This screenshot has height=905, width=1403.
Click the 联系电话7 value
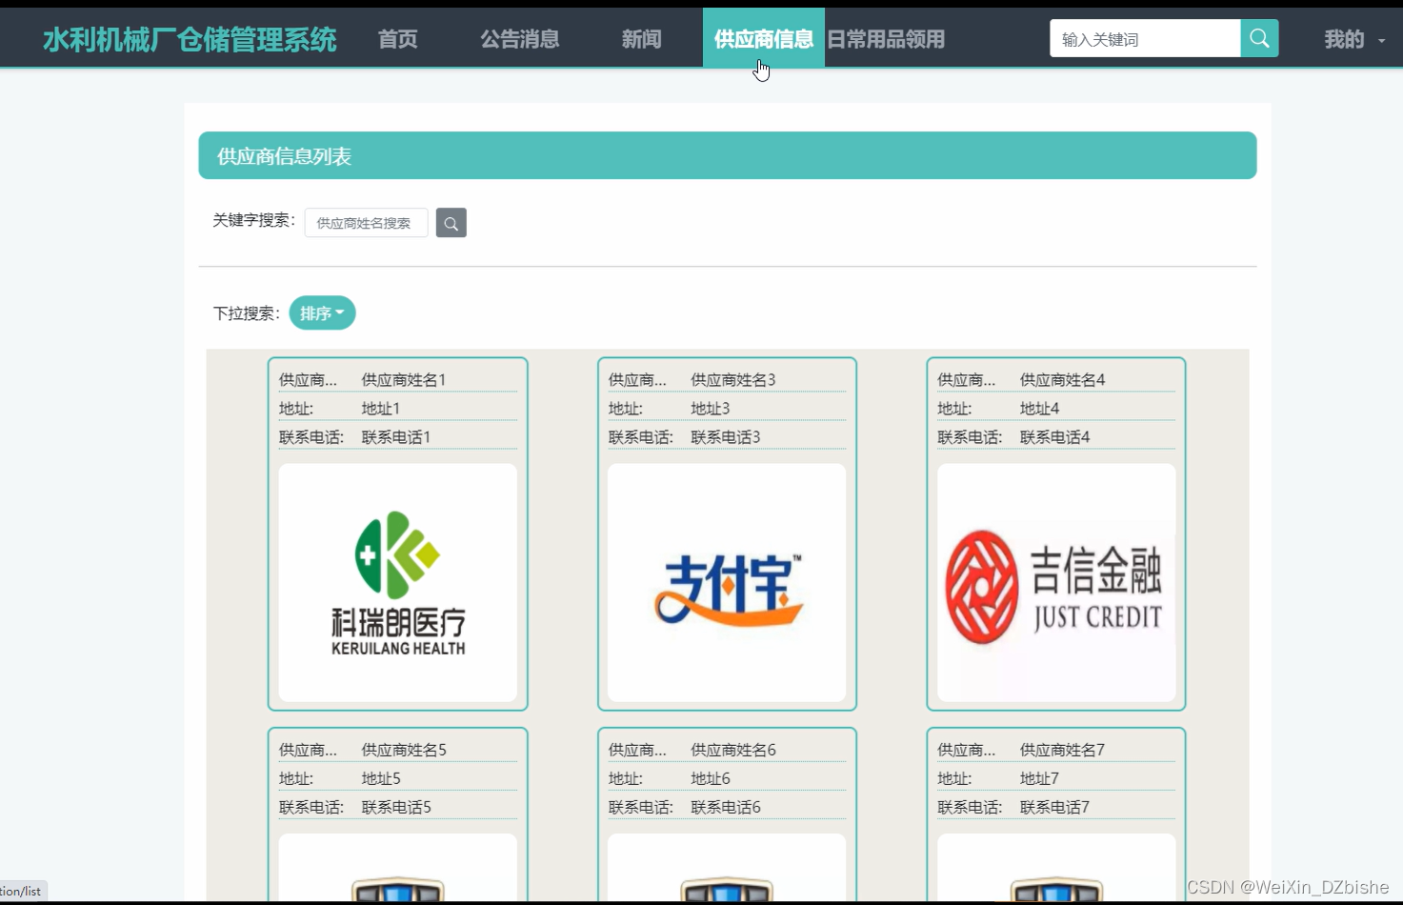tap(1055, 808)
